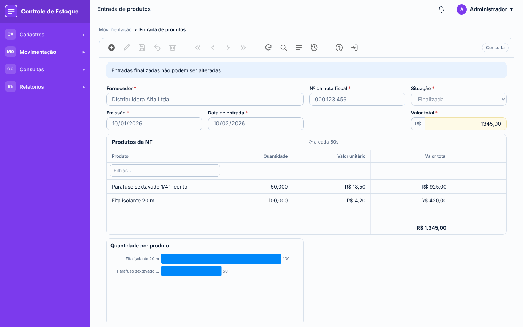Select the Parafuso sextavado 1/4" product row
This screenshot has width=523, height=327.
coord(307,187)
